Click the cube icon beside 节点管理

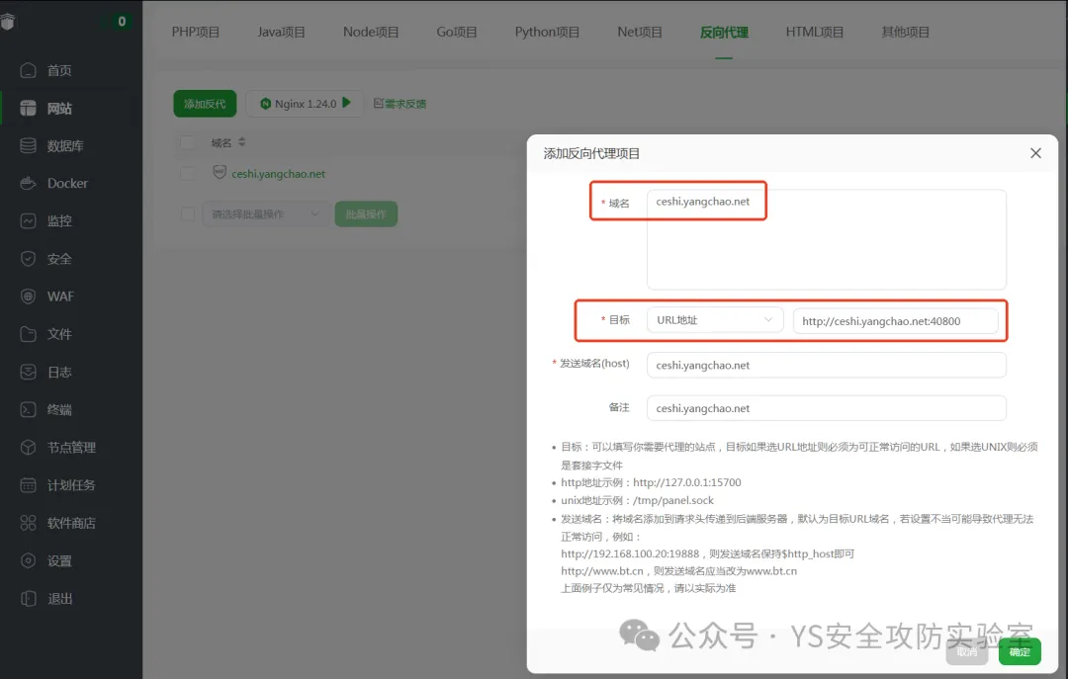28,448
